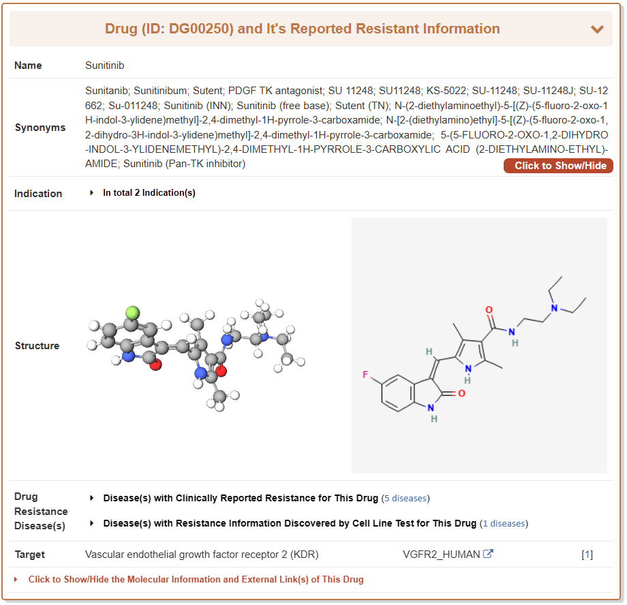This screenshot has height=605, width=627.
Task: Open the external link icon beside VGFR2_HUMAN
Action: click(x=488, y=554)
